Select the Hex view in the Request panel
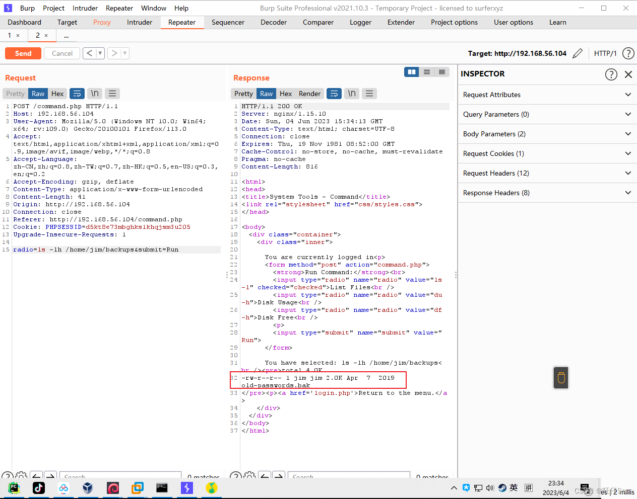This screenshot has height=499, width=637. point(57,94)
